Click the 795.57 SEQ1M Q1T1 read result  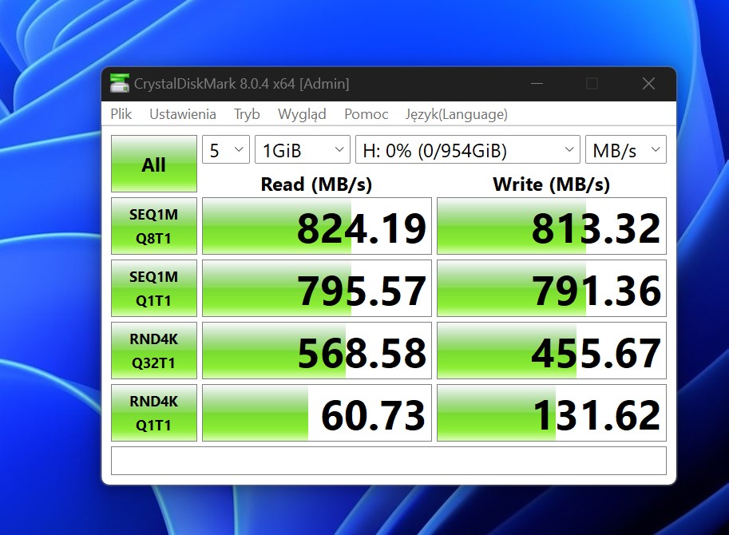click(317, 288)
